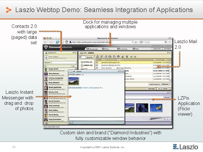Click the mail list scroll-up arrow
This screenshot has height=152, width=203.
click(170, 62)
